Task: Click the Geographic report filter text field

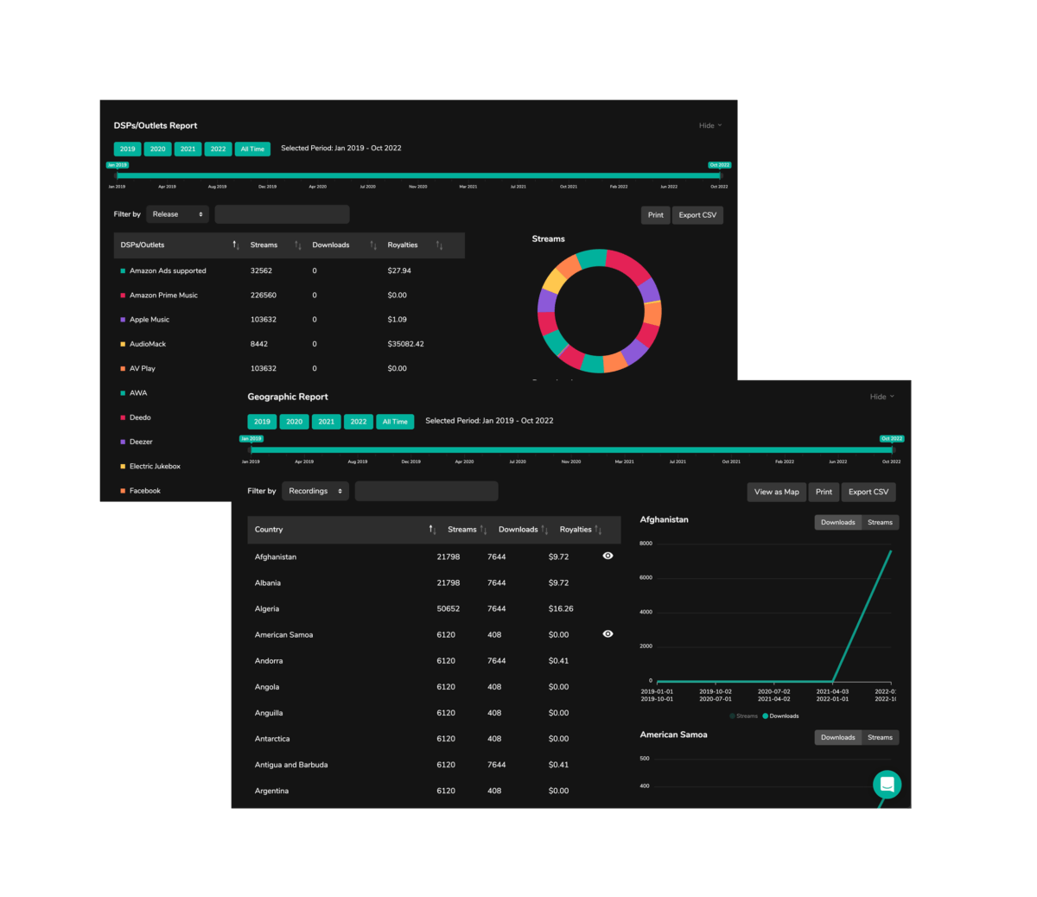Action: click(x=426, y=491)
